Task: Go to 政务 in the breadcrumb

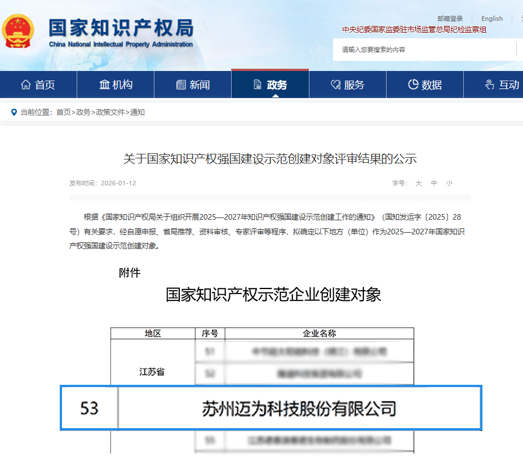Action: (83, 112)
